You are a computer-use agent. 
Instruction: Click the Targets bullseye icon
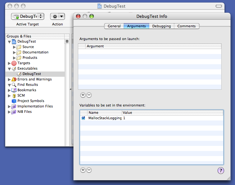click(14, 63)
